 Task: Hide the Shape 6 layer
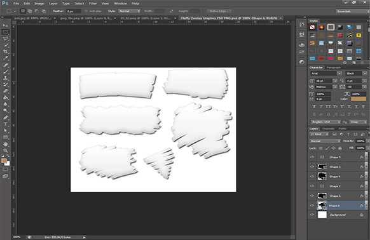[312, 205]
